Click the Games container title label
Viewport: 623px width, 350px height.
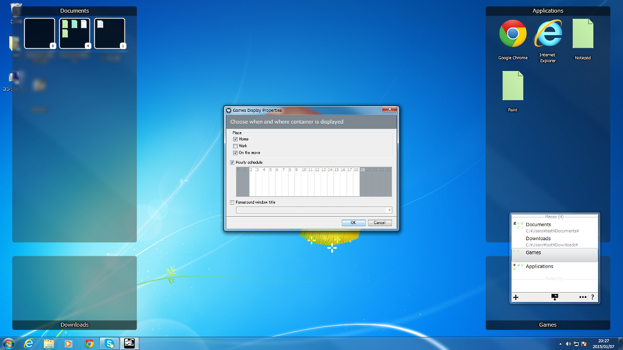coord(548,325)
